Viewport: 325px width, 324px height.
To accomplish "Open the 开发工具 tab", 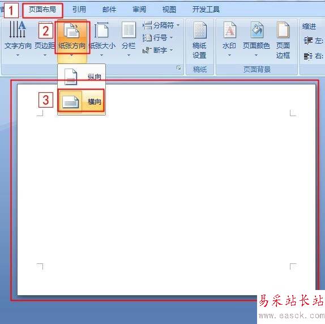I will click(206, 10).
